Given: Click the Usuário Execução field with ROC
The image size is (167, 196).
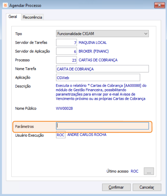Looking at the screenshot, I should [61, 135].
